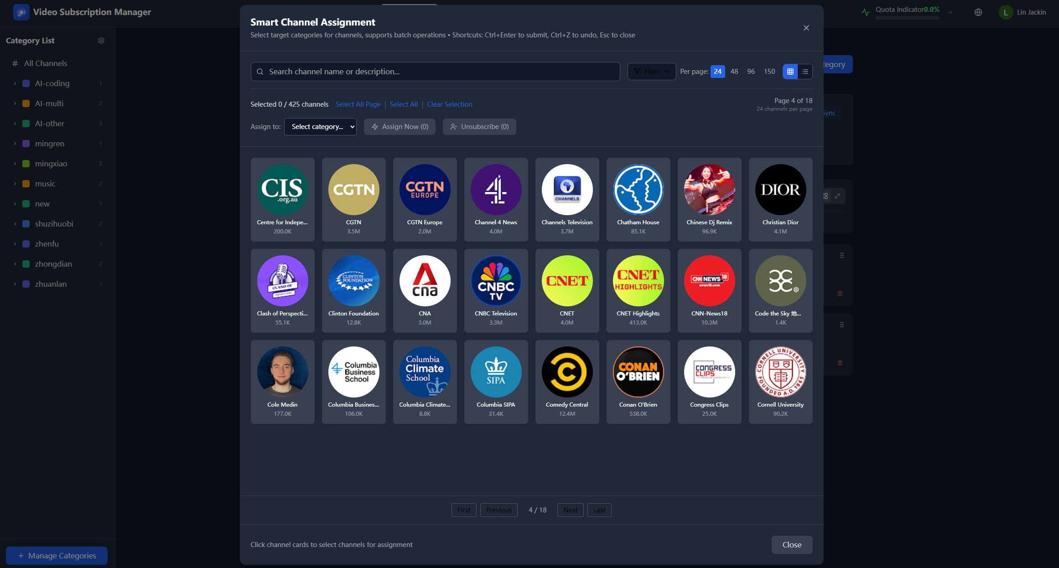Open the quota indicator dropdown arrow
Screen dimensions: 1059x568
coord(950,12)
